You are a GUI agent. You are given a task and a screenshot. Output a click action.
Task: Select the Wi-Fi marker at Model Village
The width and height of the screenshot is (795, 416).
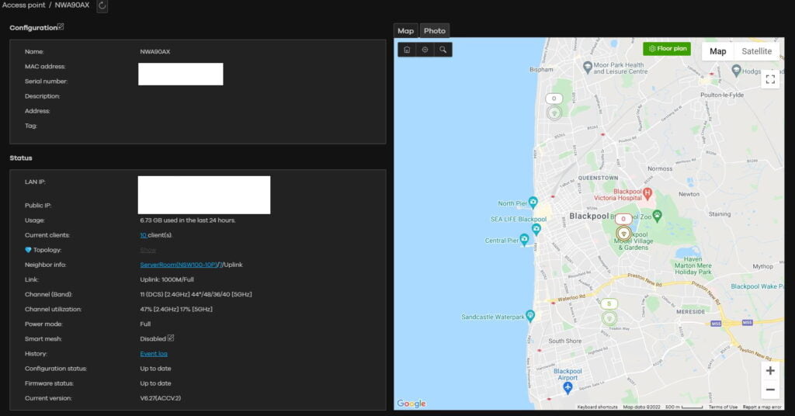coord(623,233)
